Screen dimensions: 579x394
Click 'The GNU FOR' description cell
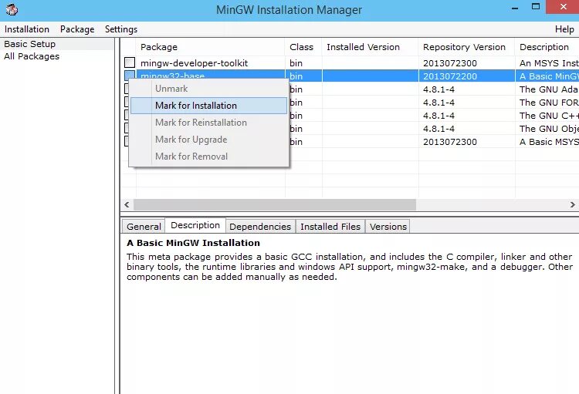549,103
